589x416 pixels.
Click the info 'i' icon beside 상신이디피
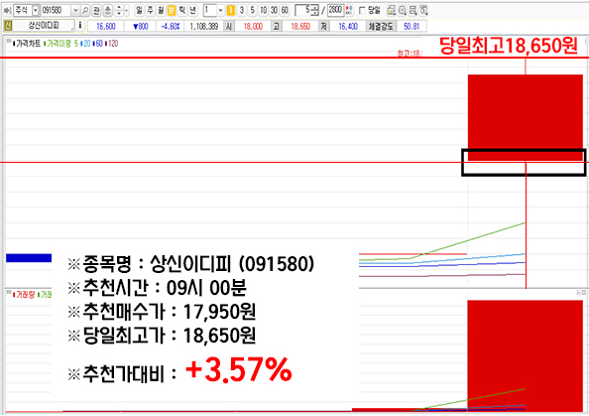coord(80,26)
